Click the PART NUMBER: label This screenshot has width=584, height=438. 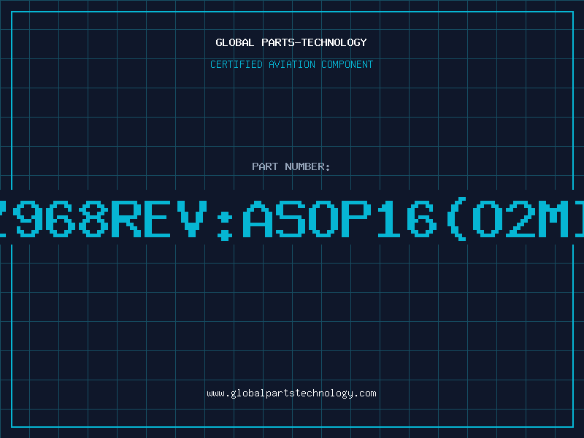(291, 166)
